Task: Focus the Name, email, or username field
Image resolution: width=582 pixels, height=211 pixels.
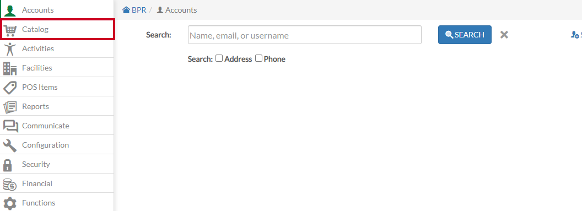Action: pyautogui.click(x=305, y=35)
